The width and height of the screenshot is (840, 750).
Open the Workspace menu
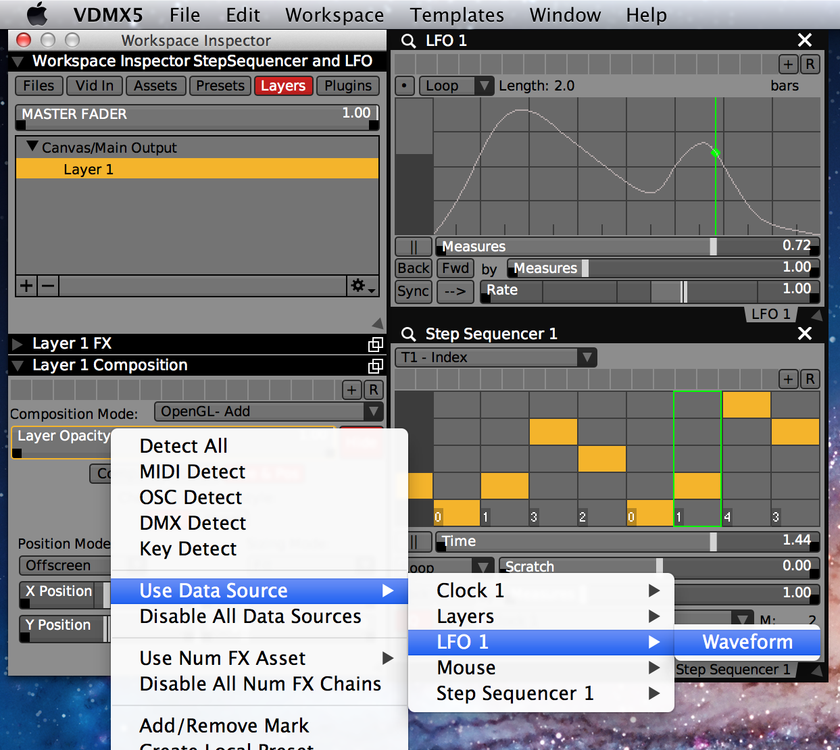point(335,15)
